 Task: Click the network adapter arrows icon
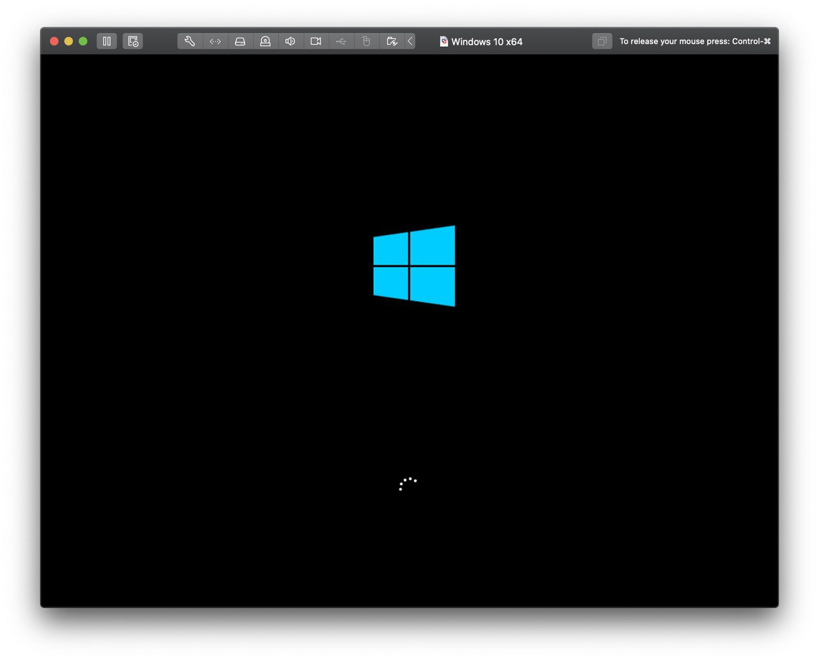[215, 42]
